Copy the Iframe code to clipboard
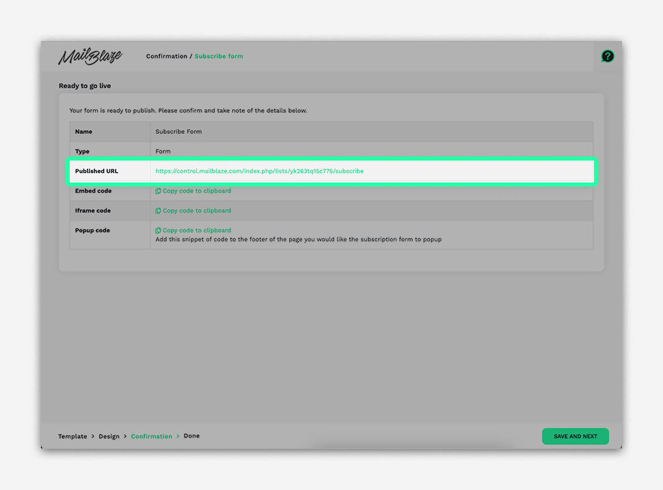This screenshot has width=663, height=490. tap(197, 211)
